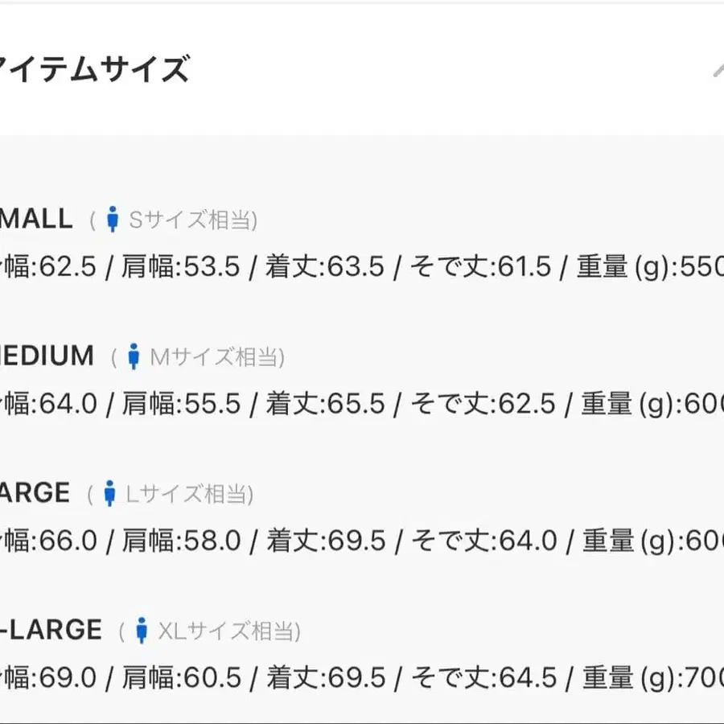Click the person icon beside Lサイズ相当
This screenshot has height=724, width=724.
point(109,493)
